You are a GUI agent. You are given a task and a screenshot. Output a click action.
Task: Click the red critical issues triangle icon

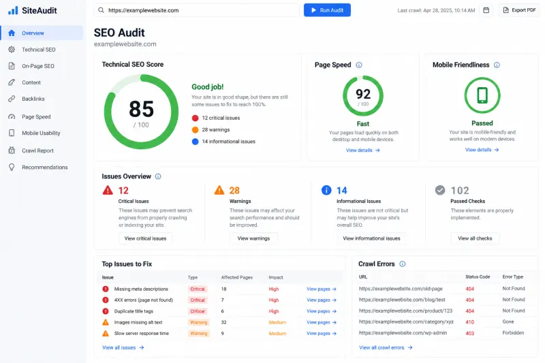tap(108, 190)
